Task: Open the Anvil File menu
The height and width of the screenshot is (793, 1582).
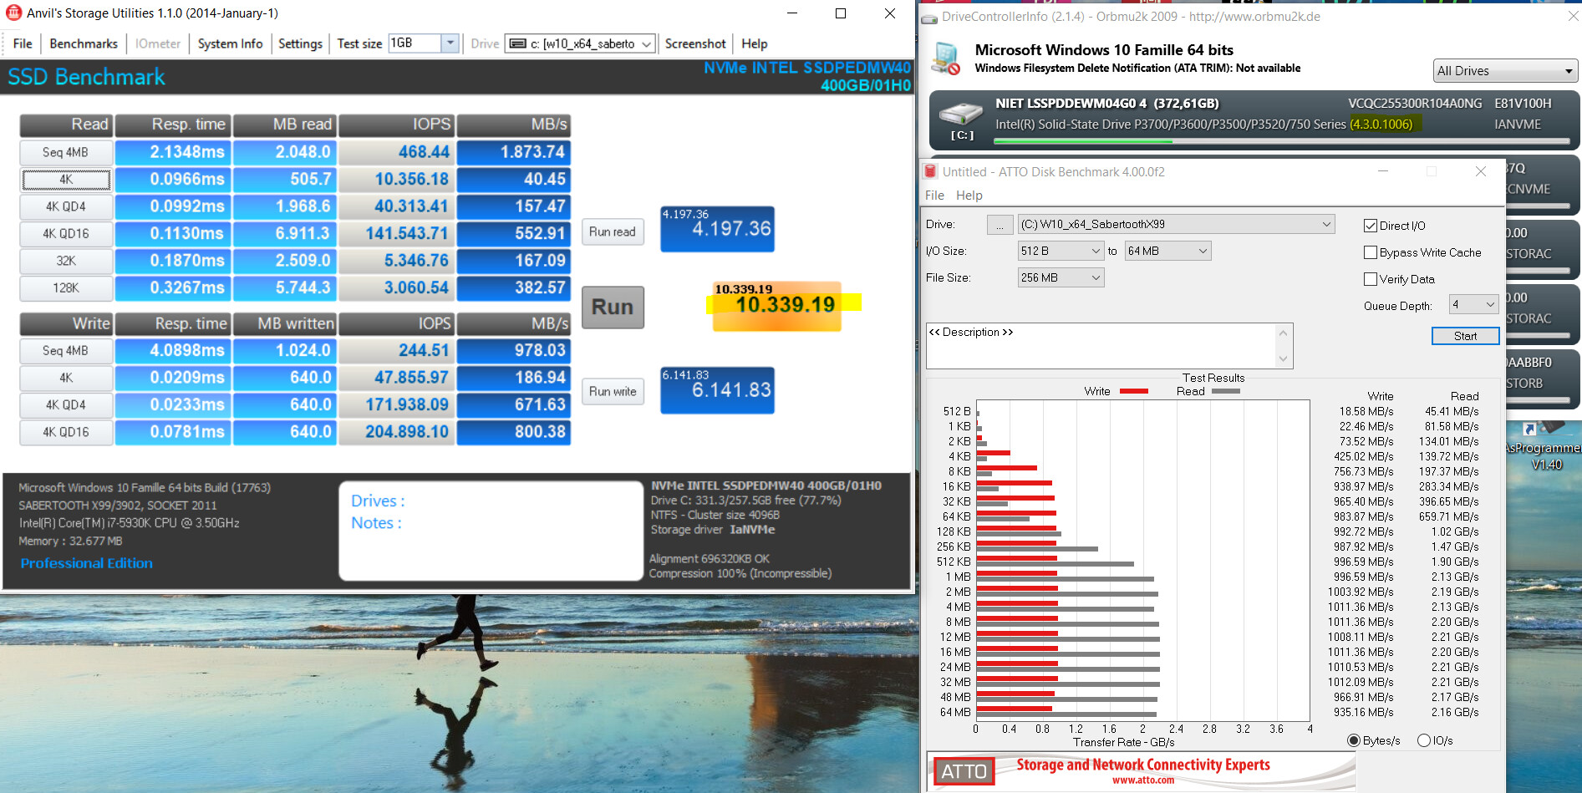Action: (x=23, y=43)
